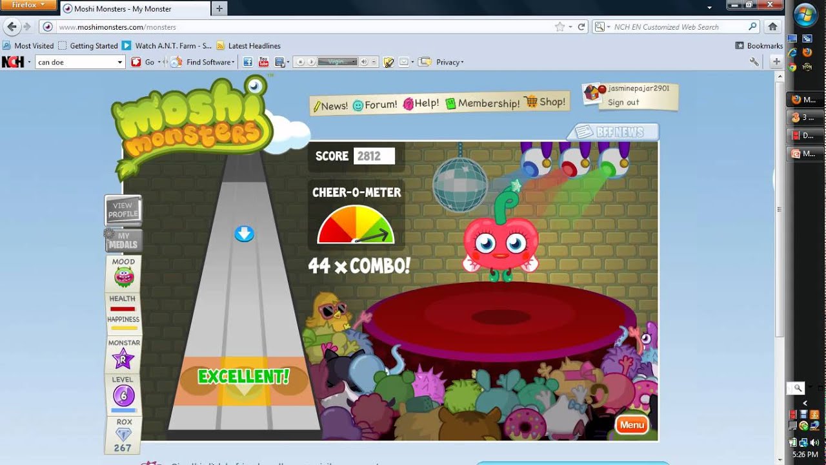826x465 pixels.
Task: Click the View Profile button
Action: [x=123, y=210]
